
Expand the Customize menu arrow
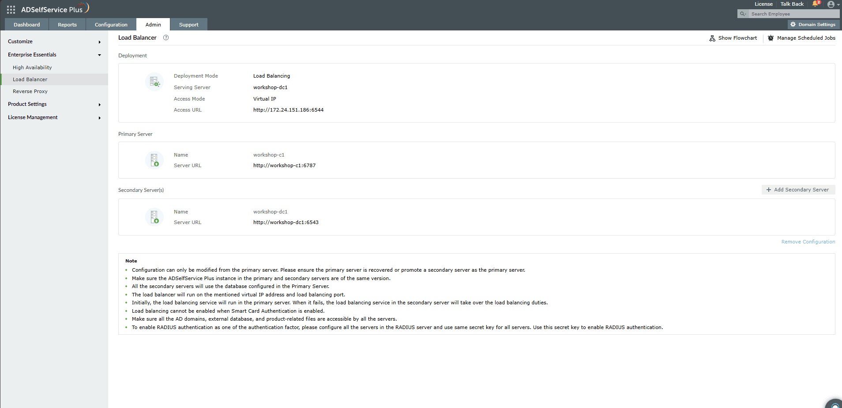pos(100,42)
